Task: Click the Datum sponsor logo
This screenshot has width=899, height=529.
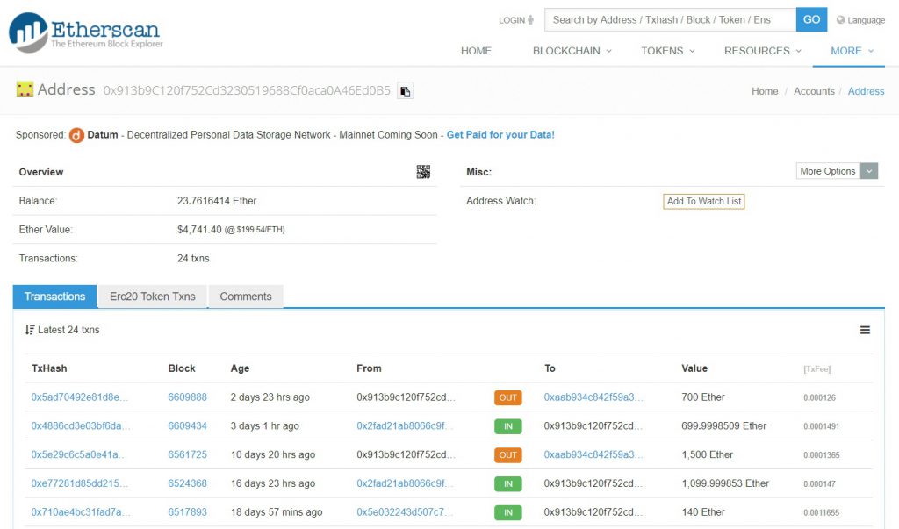Action: 77,135
